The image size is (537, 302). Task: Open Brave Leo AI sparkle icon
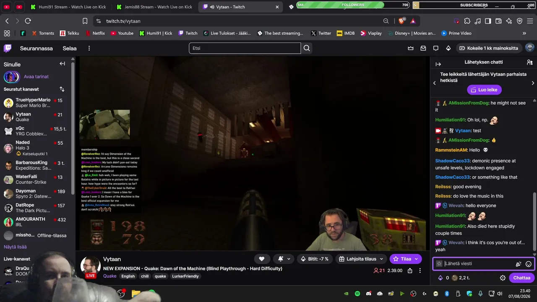509,21
